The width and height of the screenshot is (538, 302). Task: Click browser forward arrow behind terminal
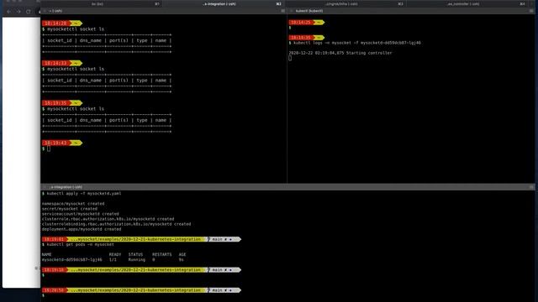point(18,11)
